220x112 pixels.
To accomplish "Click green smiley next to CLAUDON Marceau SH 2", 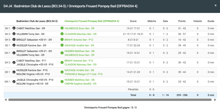I will [62, 34].
